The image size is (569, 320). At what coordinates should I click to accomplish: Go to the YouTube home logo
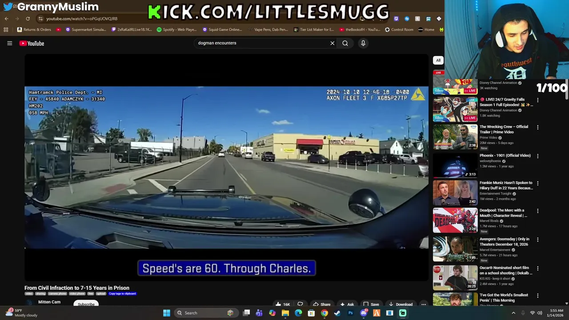(x=32, y=43)
